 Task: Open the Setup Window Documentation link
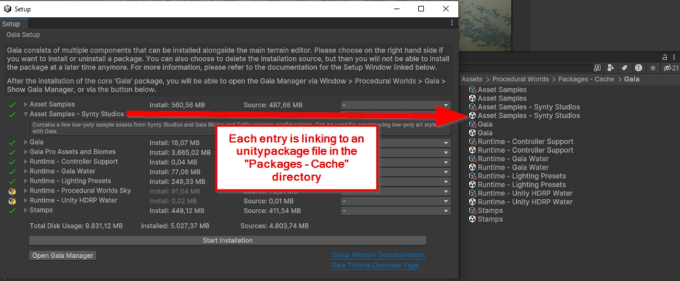(x=378, y=255)
